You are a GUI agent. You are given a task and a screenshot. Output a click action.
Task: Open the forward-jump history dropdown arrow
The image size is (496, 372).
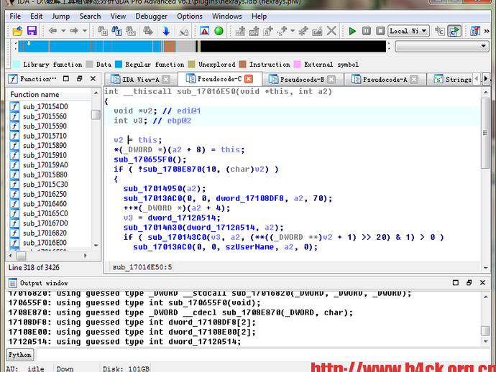[84, 31]
